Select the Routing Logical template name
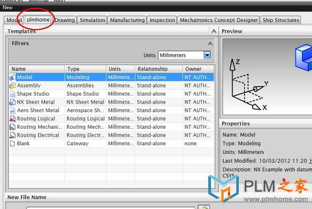Image resolution: width=312 pixels, height=209 pixels. point(36,119)
